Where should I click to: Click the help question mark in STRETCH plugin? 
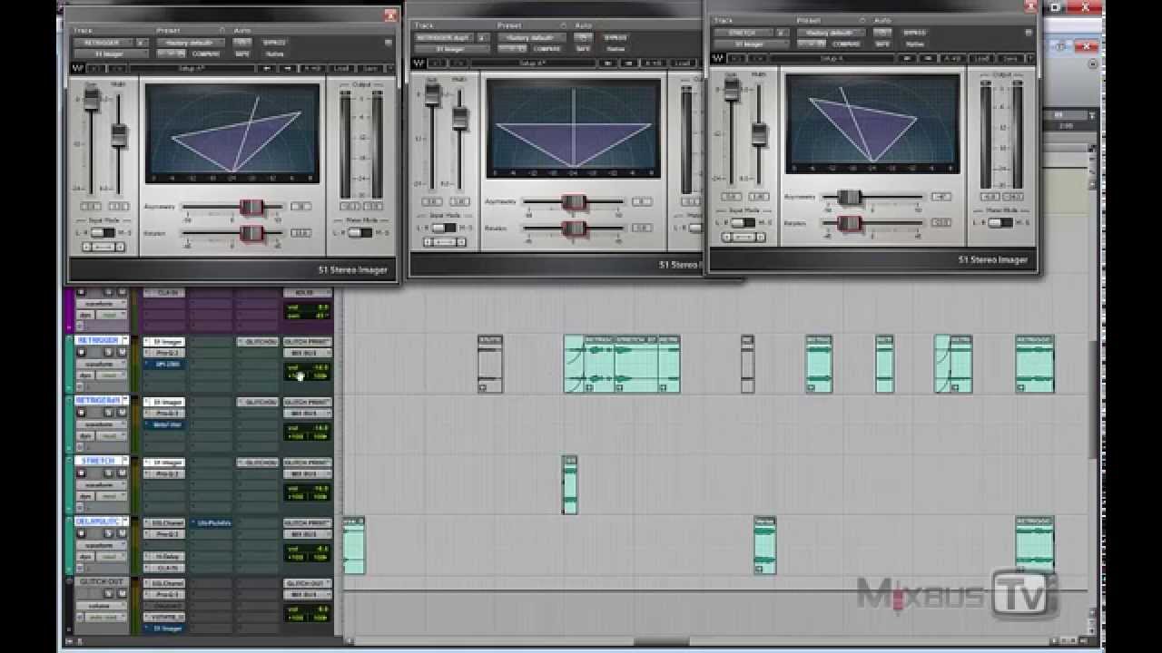click(x=1031, y=58)
